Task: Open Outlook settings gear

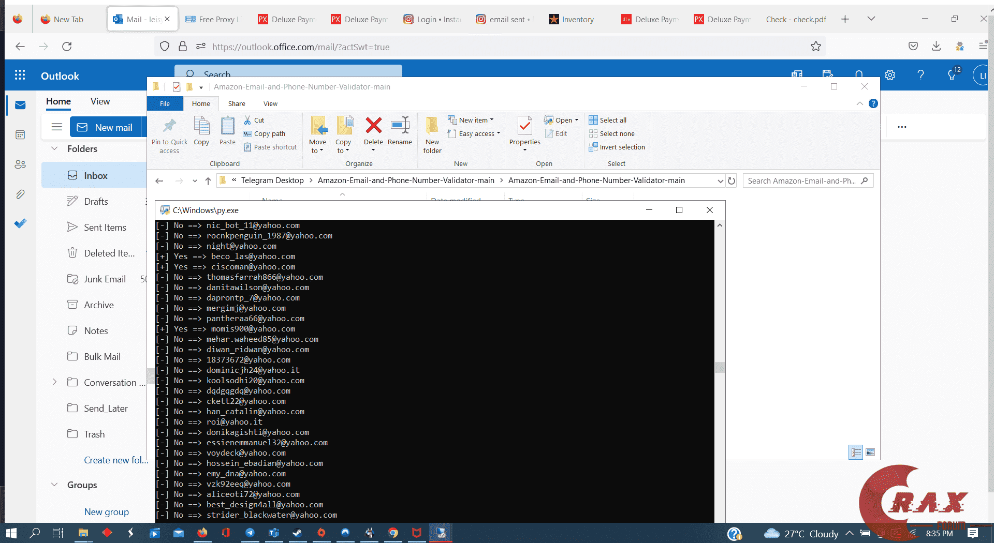Action: click(x=890, y=76)
